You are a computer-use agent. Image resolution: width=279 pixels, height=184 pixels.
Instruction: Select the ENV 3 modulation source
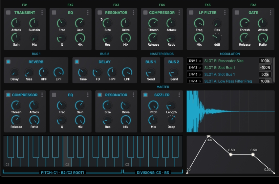point(193,75)
